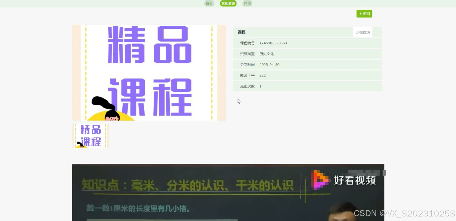456x221 pixels.
Task: Show the next carousel image arrow
Action: [x=221, y=74]
